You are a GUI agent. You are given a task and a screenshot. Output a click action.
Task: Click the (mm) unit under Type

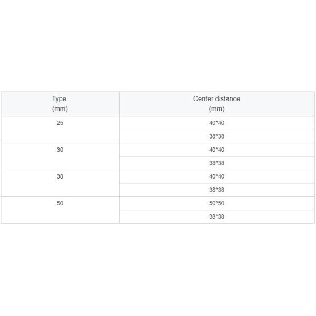click(x=60, y=109)
